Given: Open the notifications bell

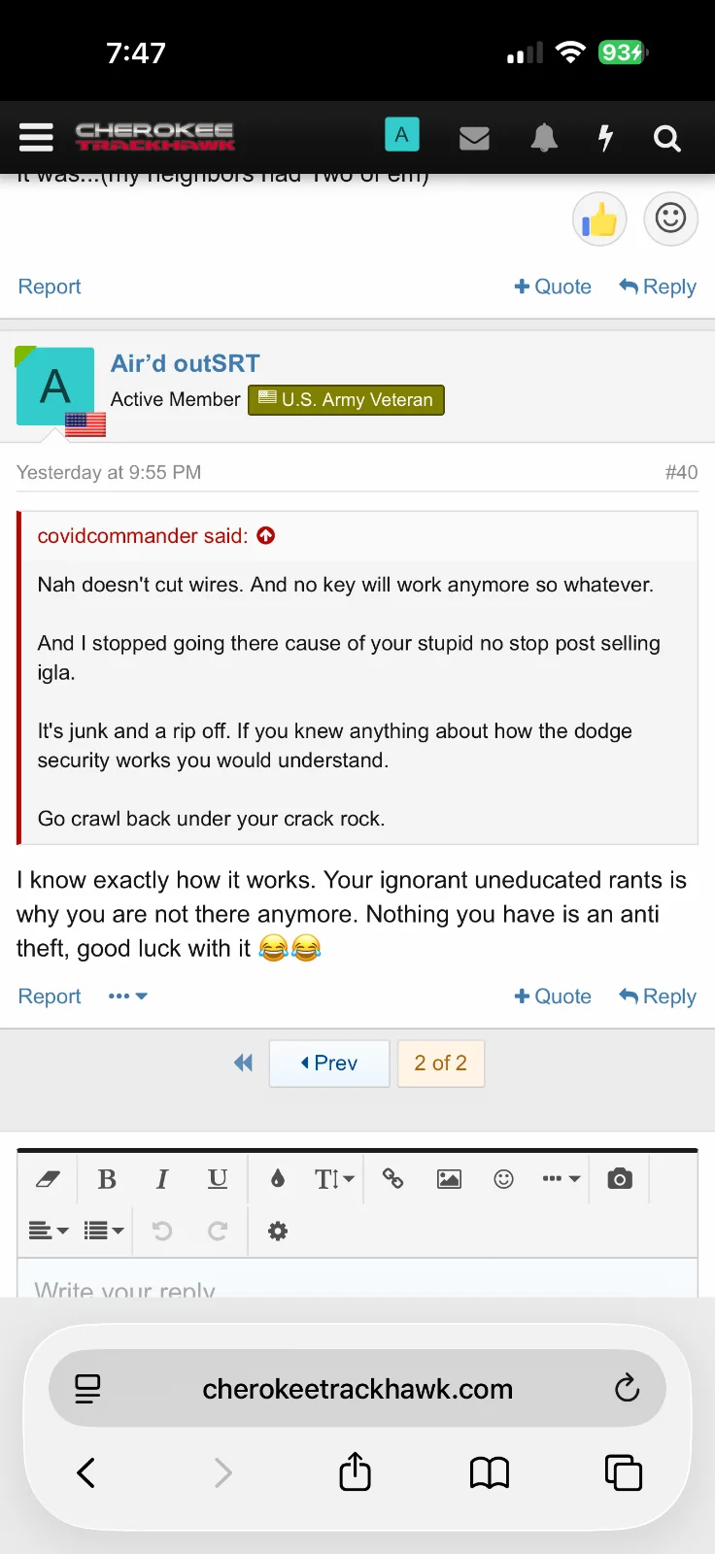Looking at the screenshot, I should coord(544,138).
